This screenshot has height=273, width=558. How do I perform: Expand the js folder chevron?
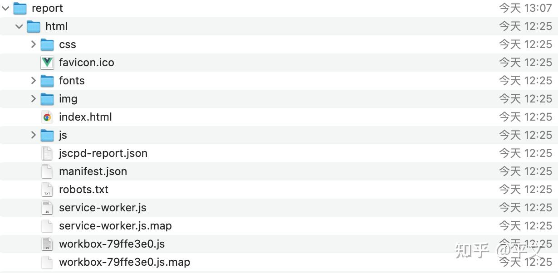tap(33, 135)
